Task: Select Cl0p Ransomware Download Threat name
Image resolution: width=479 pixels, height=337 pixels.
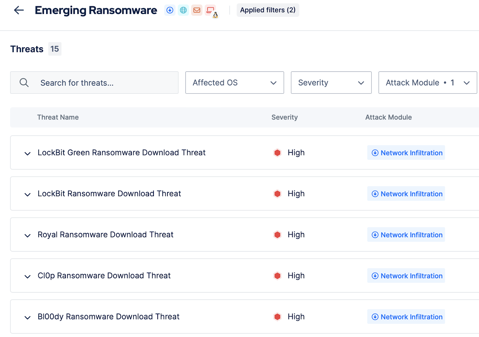Action: click(104, 276)
